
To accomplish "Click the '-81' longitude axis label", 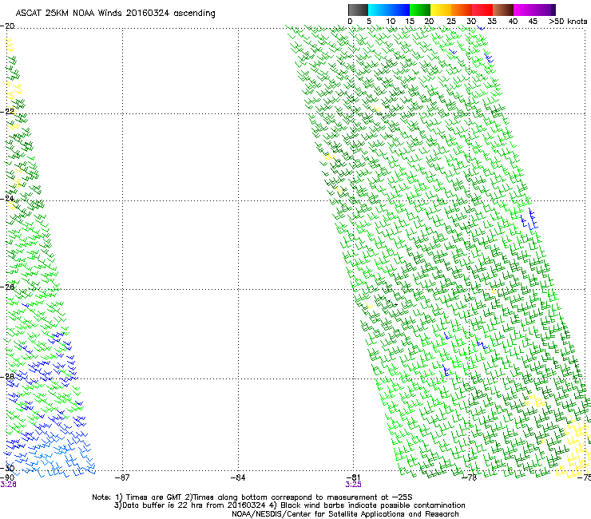I will coord(353,477).
